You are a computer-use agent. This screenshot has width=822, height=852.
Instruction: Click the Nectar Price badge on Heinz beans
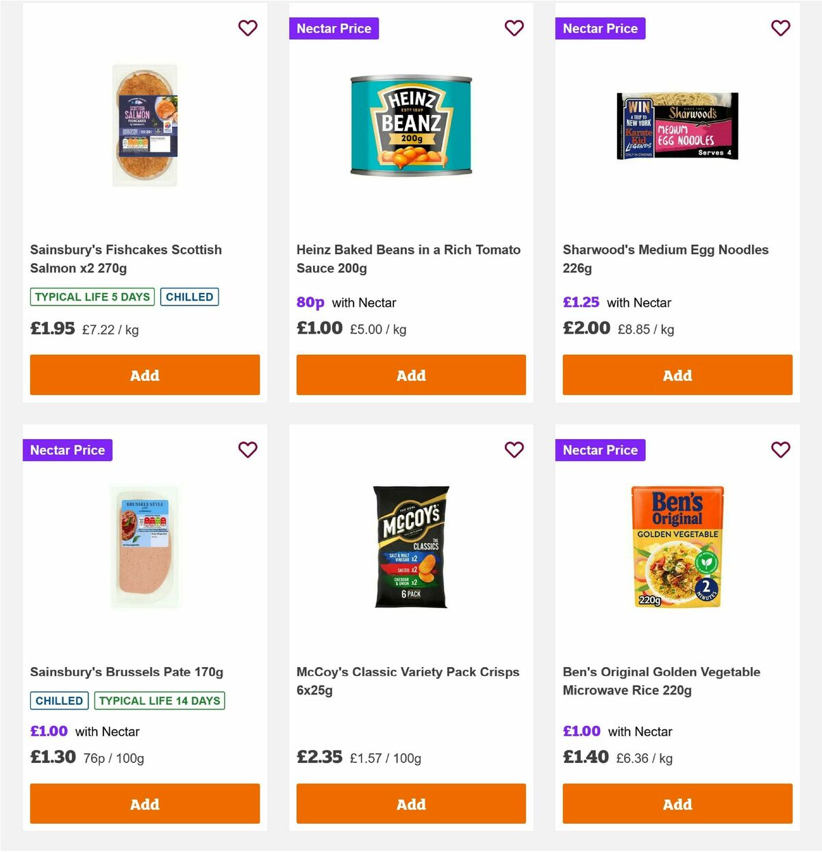[334, 28]
